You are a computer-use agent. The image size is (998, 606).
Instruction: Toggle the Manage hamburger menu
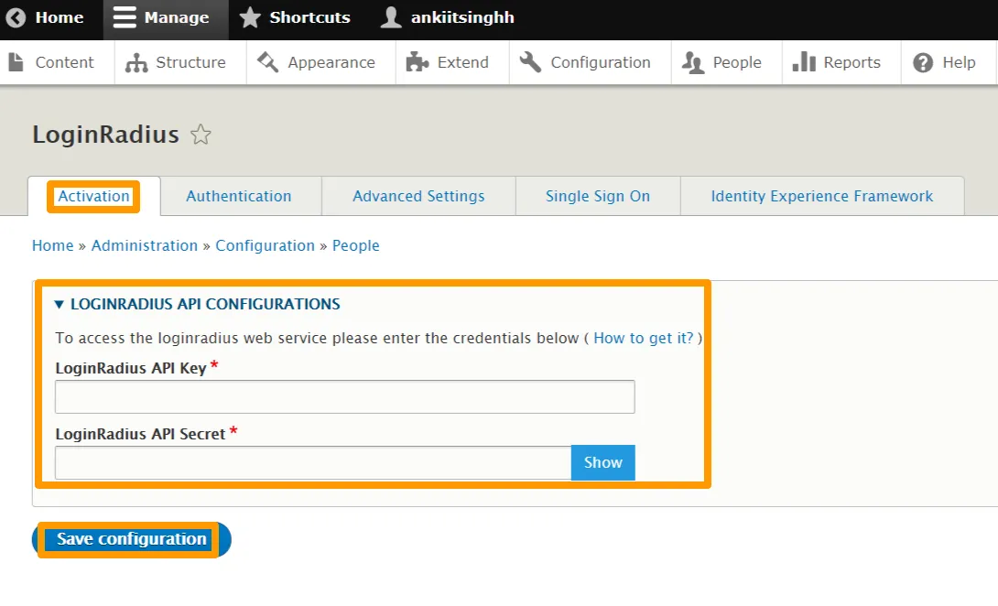[125, 18]
